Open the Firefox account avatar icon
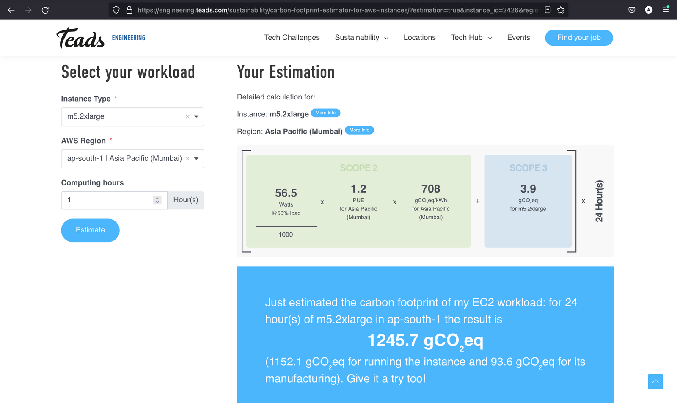Viewport: 677px width, 403px height. pyautogui.click(x=649, y=10)
